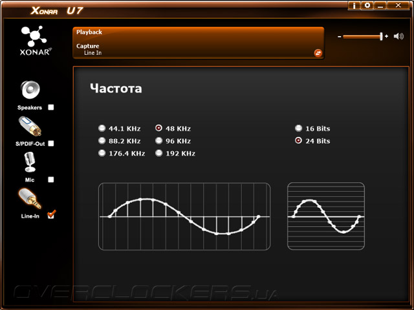The height and width of the screenshot is (310, 414).
Task: Enable the S/PDIF-Out checkbox
Action: (x=51, y=143)
